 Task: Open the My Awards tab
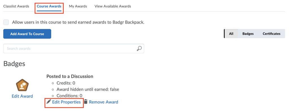click(x=78, y=6)
